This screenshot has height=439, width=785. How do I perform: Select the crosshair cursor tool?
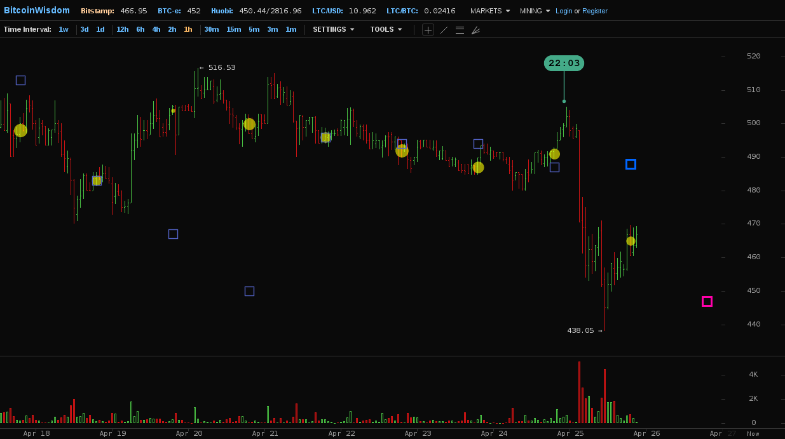tap(428, 30)
